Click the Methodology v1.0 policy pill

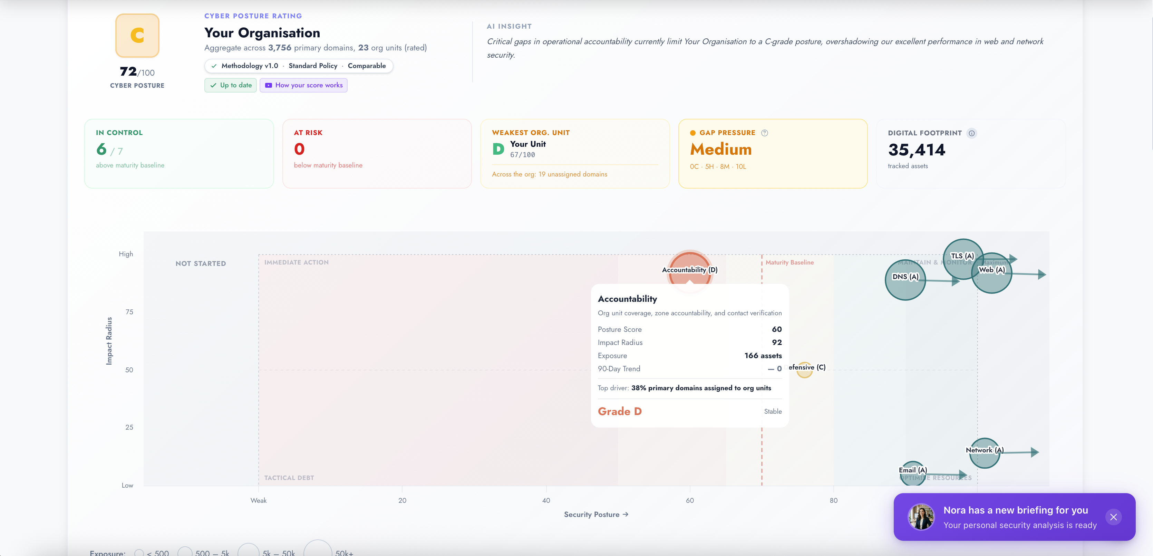[299, 66]
